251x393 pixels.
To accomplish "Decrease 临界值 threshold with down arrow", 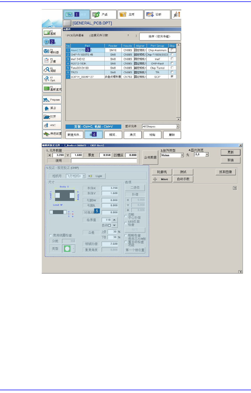I will (x=115, y=225).
